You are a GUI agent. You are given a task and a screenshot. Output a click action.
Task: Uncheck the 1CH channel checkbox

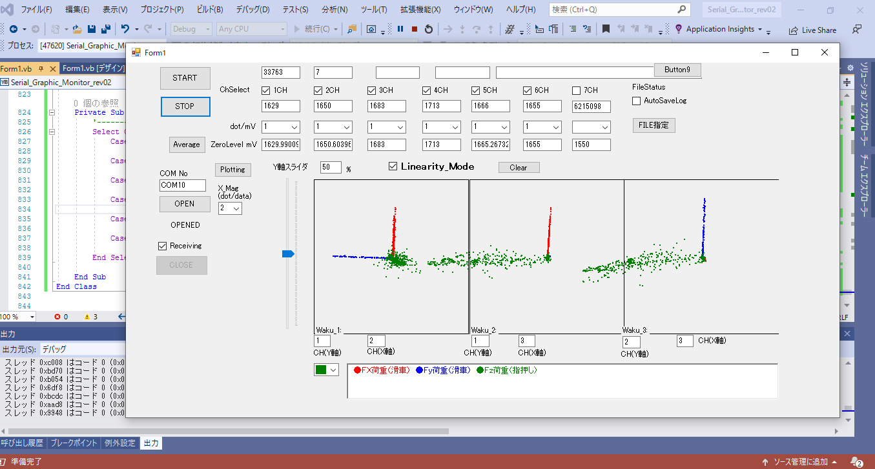[266, 90]
